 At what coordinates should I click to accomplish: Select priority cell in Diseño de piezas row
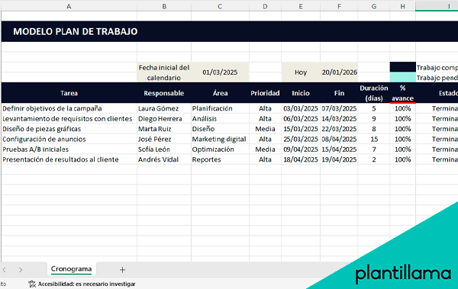point(265,129)
